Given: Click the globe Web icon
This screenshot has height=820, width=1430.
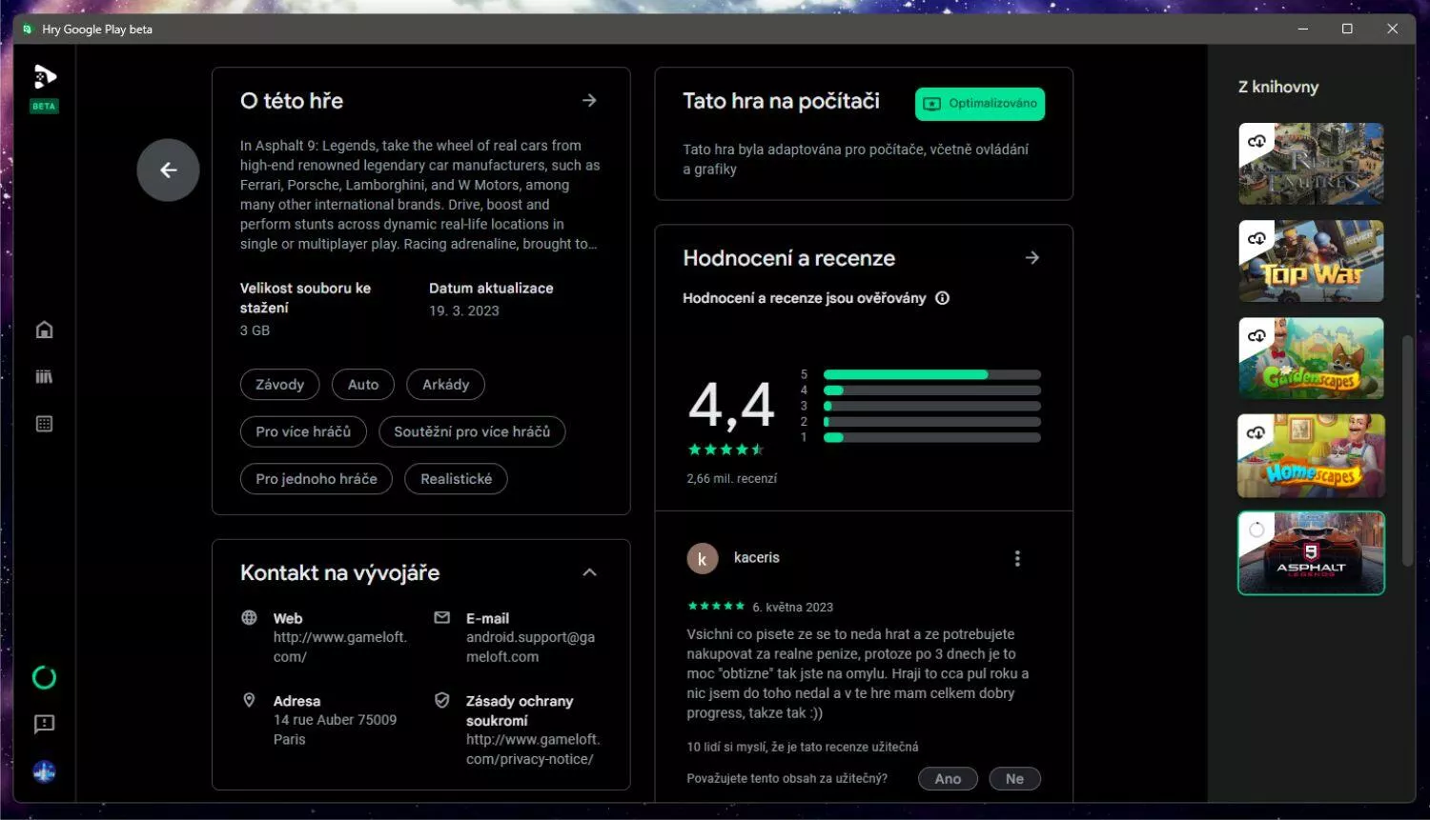Looking at the screenshot, I should coord(249,617).
